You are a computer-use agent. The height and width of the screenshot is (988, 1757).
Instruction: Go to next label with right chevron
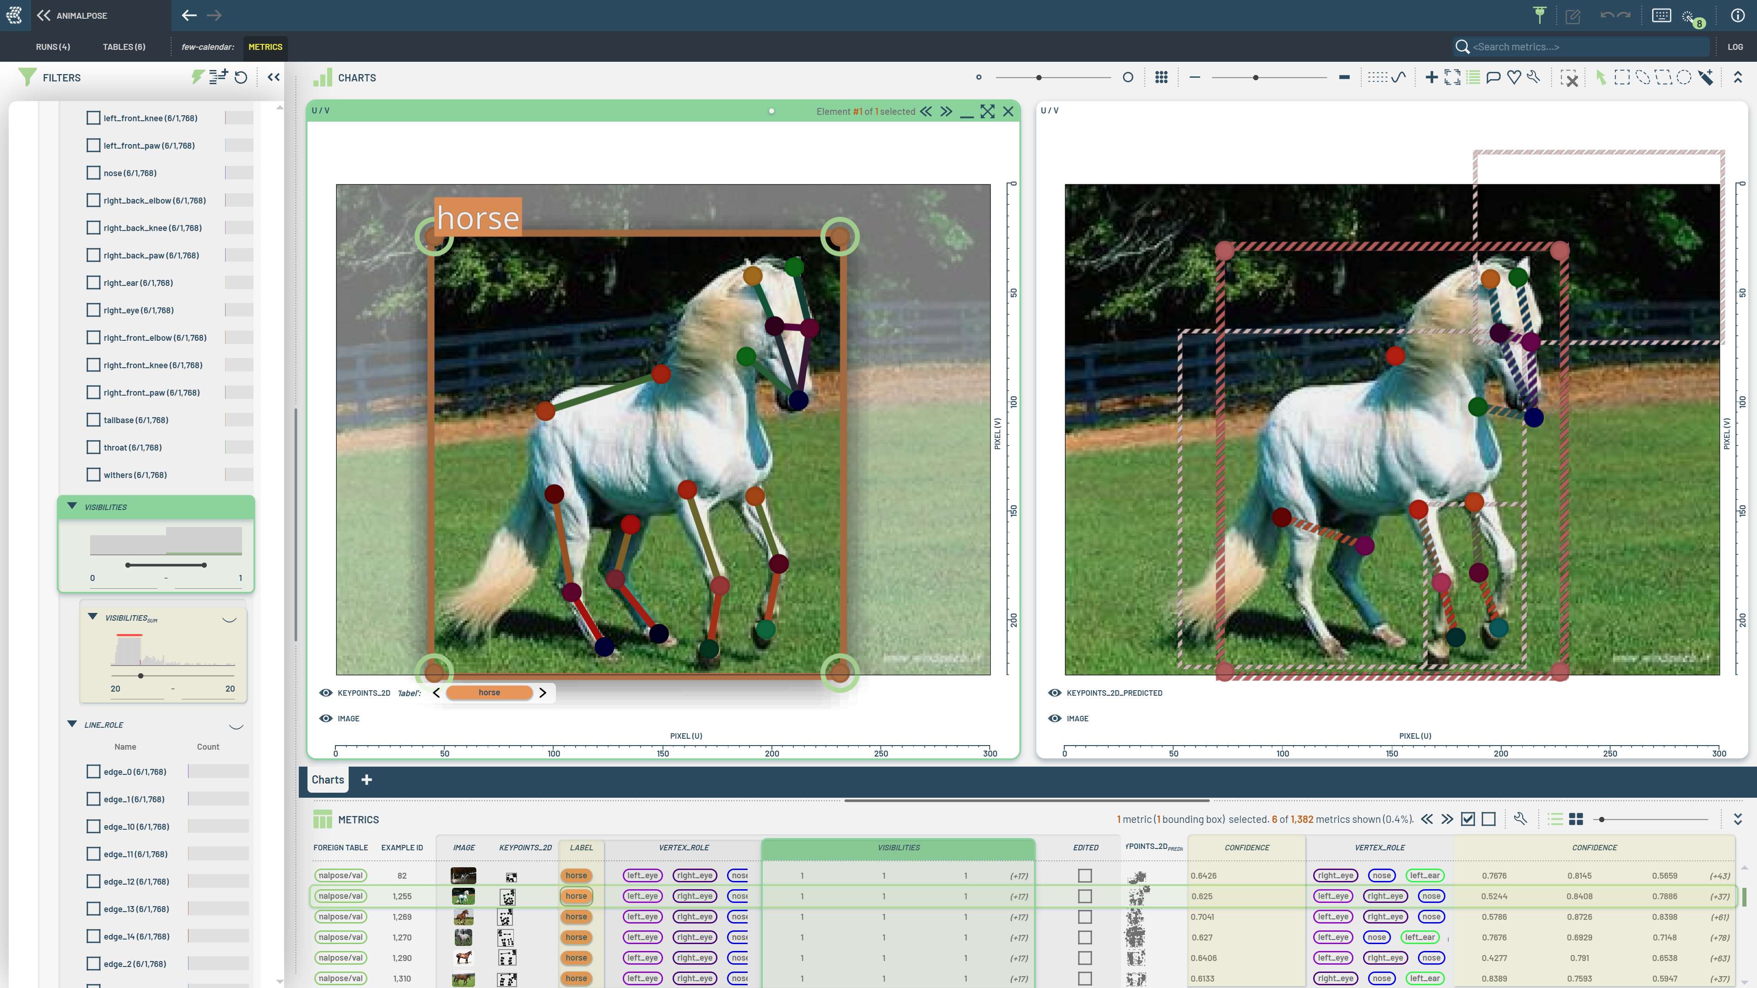542,693
